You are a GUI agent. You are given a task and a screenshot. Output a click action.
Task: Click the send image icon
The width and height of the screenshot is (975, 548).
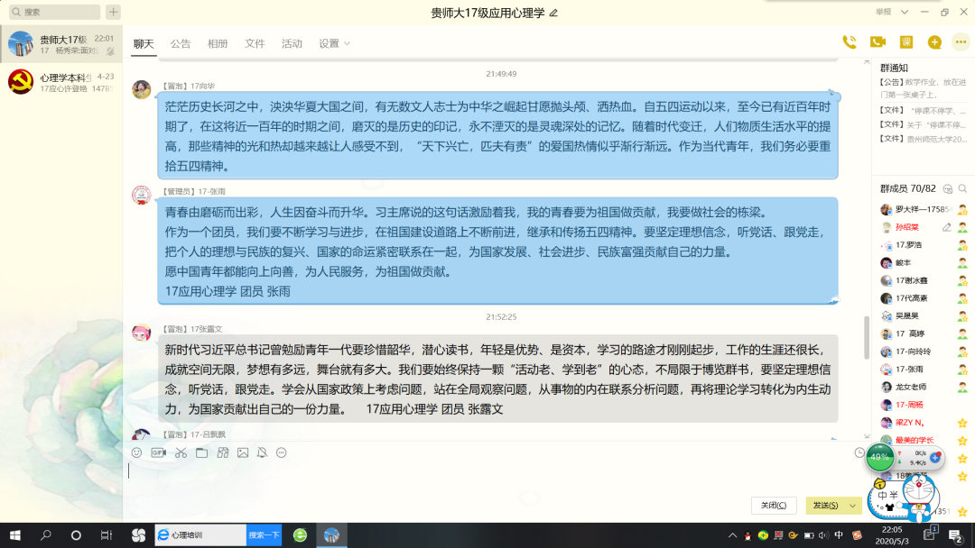(x=242, y=452)
